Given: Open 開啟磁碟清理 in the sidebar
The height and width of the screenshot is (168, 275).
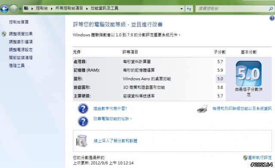Looking at the screenshot, I should (21, 58).
